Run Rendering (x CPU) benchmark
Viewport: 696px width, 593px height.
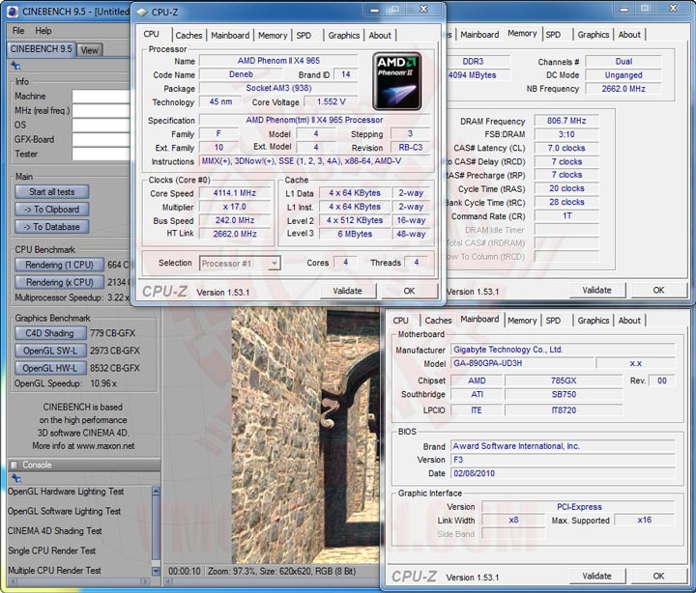pos(59,282)
